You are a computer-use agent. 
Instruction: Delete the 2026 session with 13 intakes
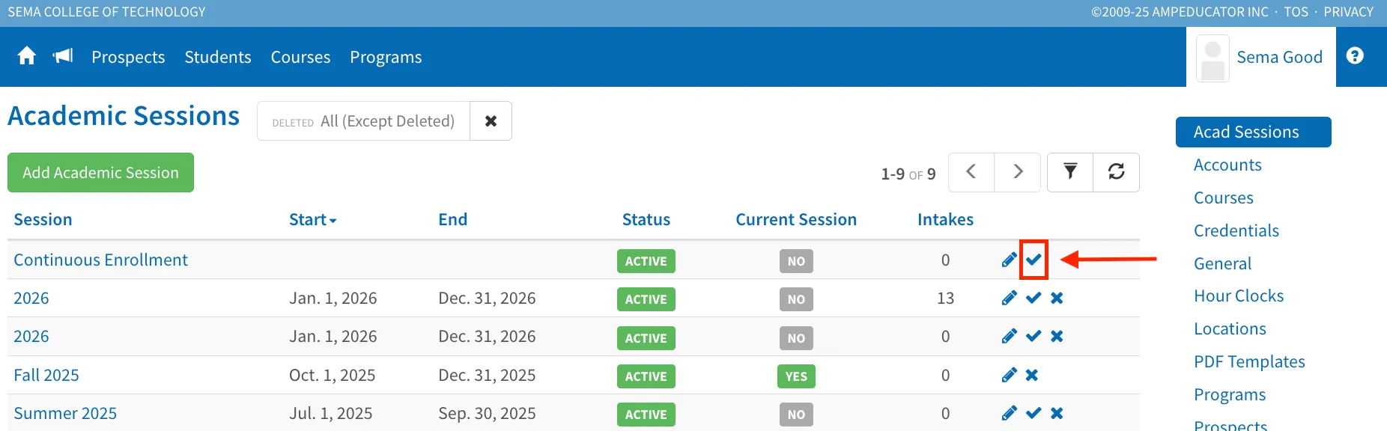1057,298
